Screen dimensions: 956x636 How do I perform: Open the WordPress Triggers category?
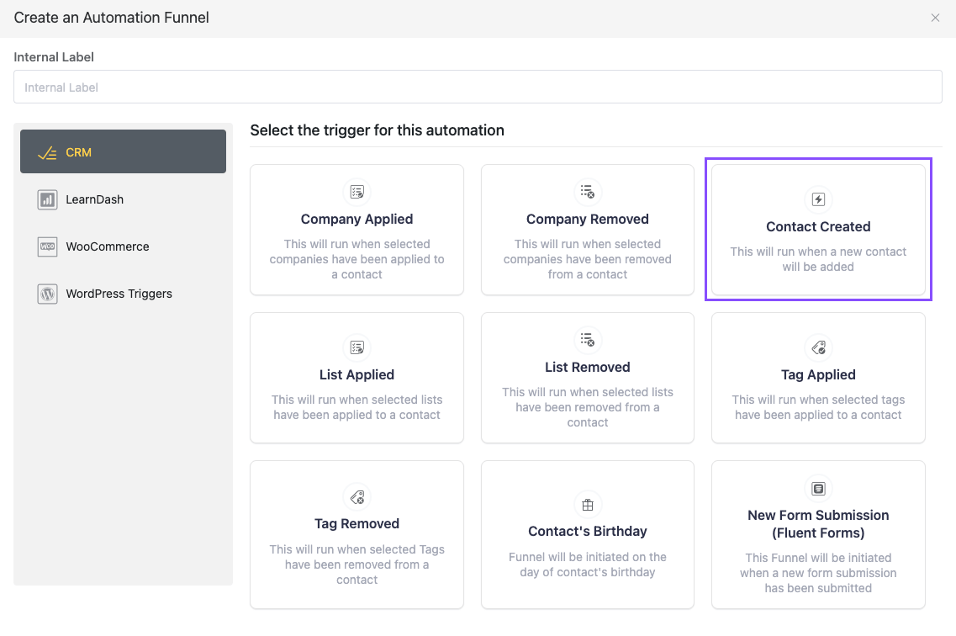coord(119,294)
